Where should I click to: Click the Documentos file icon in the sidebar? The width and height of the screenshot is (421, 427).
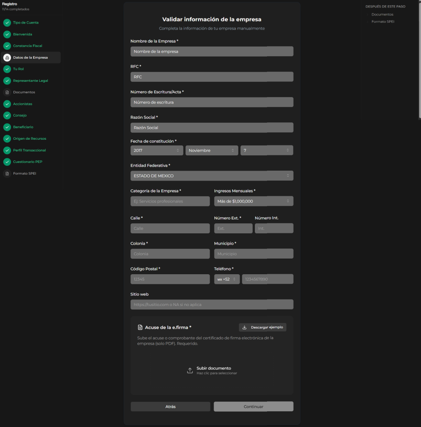7,92
